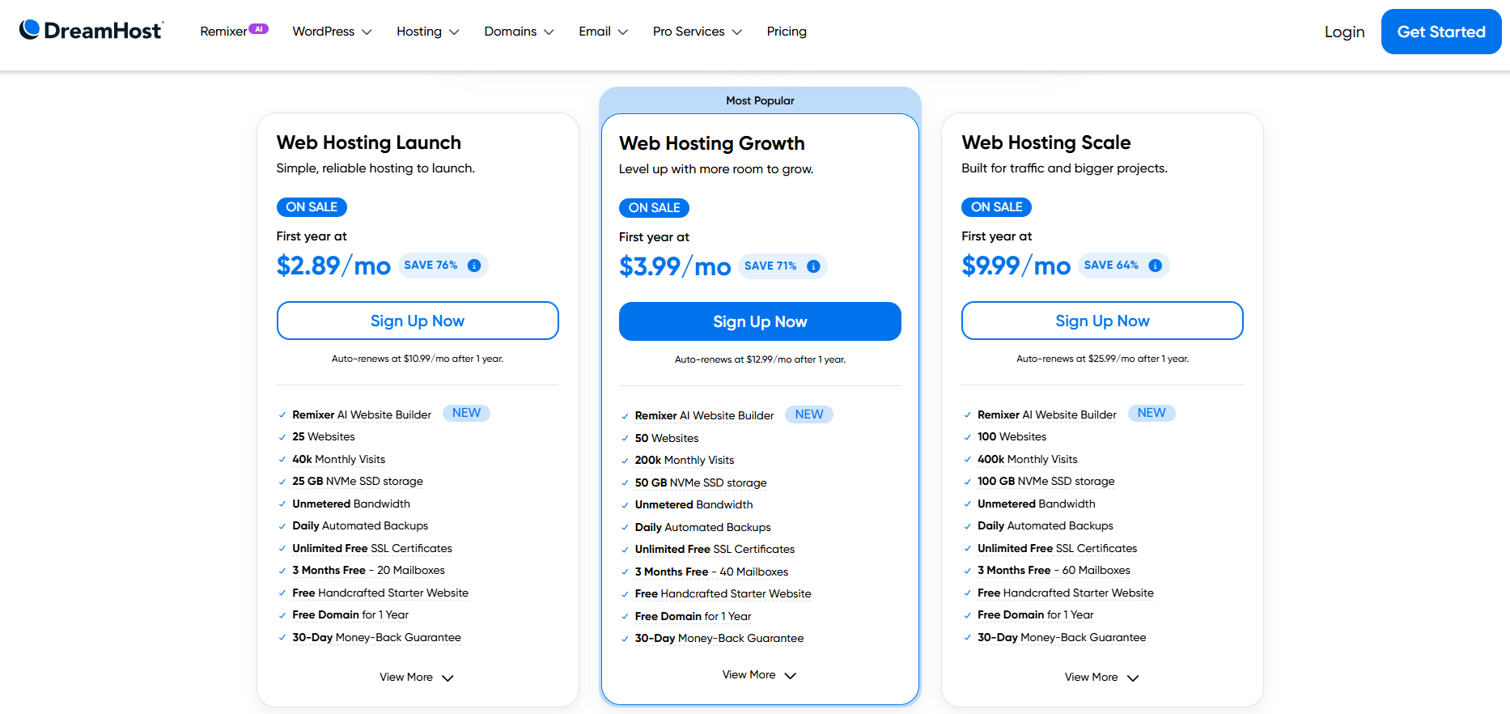Click the Web Hosting Scale heading
This screenshot has height=714, width=1510.
click(x=1046, y=142)
